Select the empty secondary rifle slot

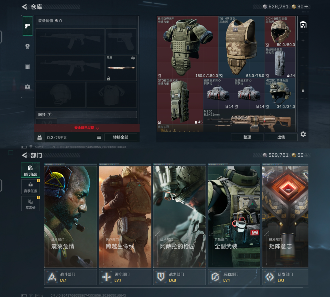pos(70,68)
